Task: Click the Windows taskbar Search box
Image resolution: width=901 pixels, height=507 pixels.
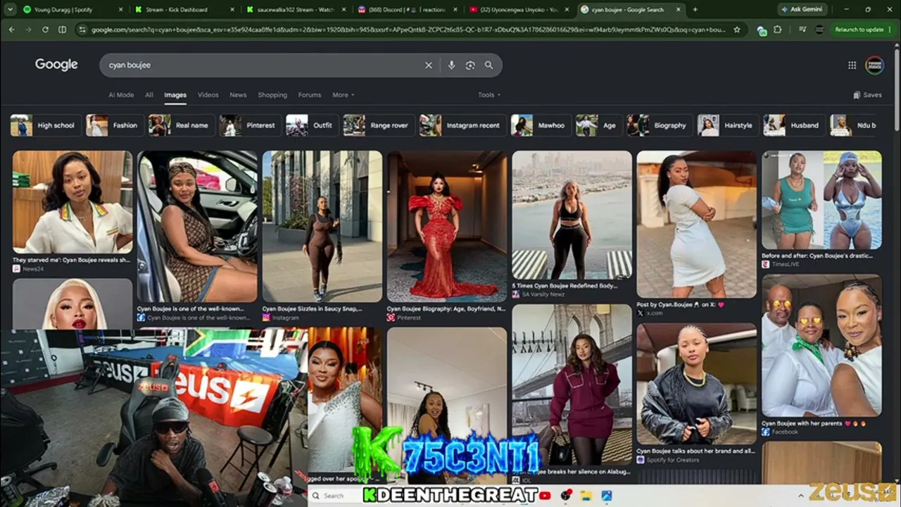Action: click(x=334, y=496)
